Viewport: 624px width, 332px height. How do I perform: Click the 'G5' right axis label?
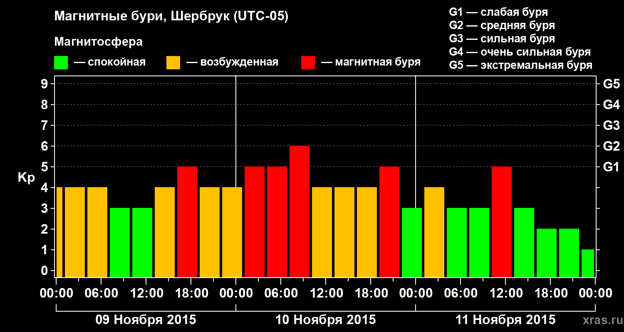pyautogui.click(x=611, y=84)
